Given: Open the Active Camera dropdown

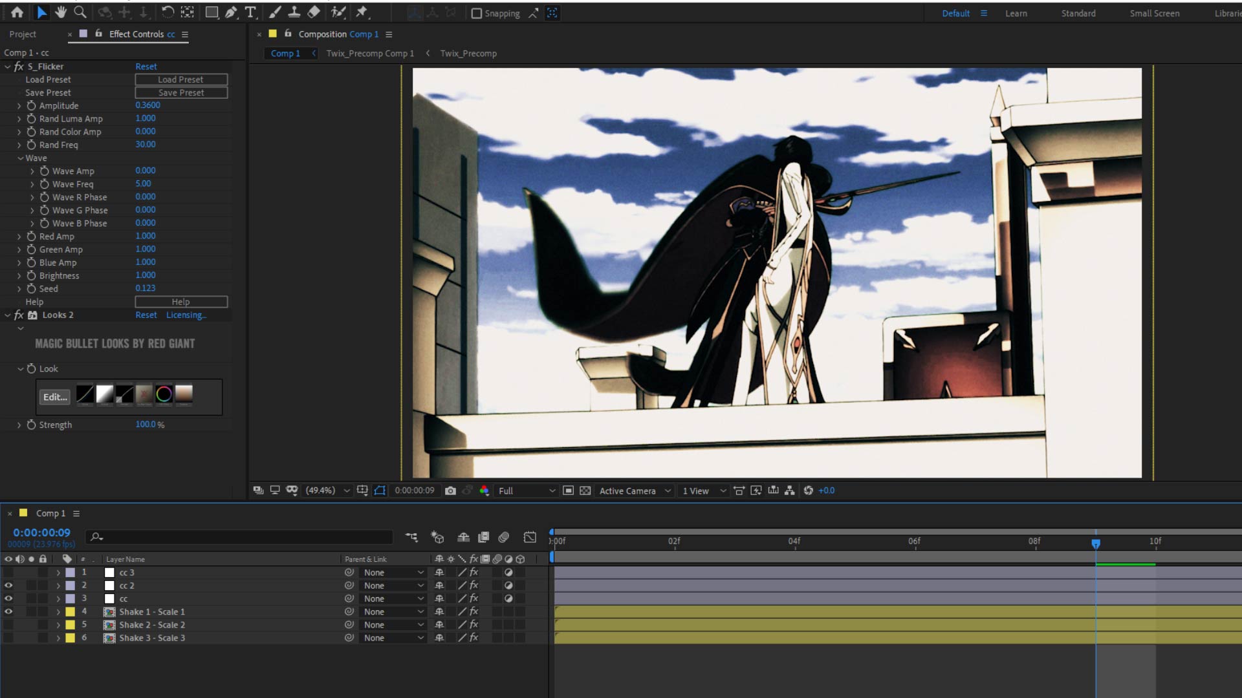Looking at the screenshot, I should pos(635,491).
